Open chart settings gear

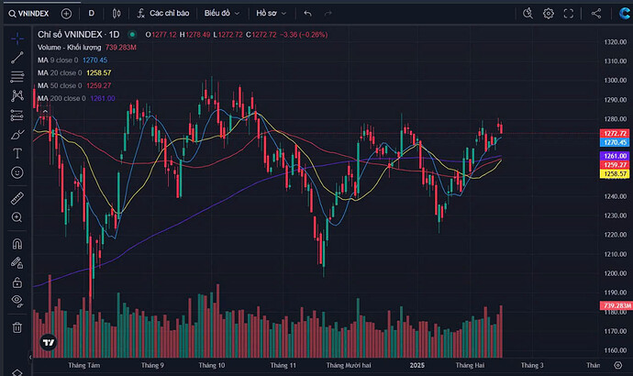(549, 14)
